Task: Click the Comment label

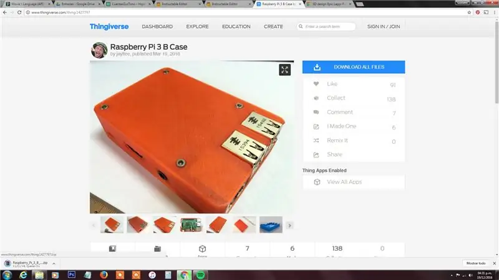Action: [339, 112]
